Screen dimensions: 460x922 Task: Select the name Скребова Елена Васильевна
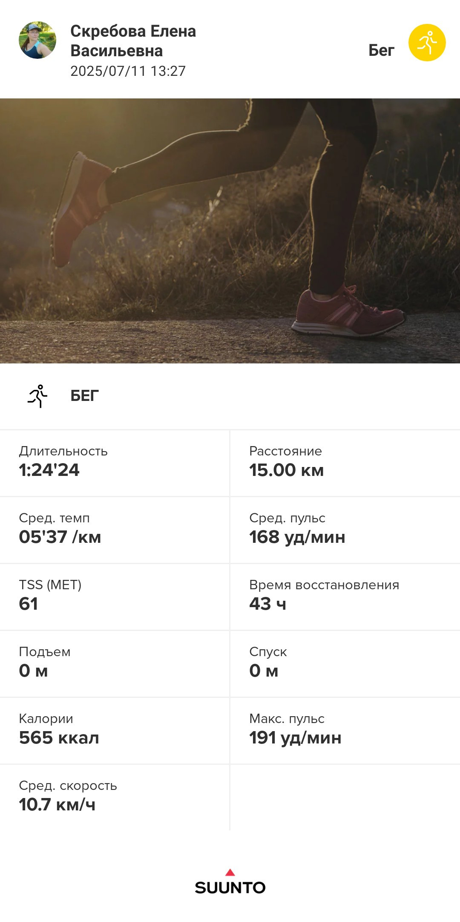(x=133, y=41)
